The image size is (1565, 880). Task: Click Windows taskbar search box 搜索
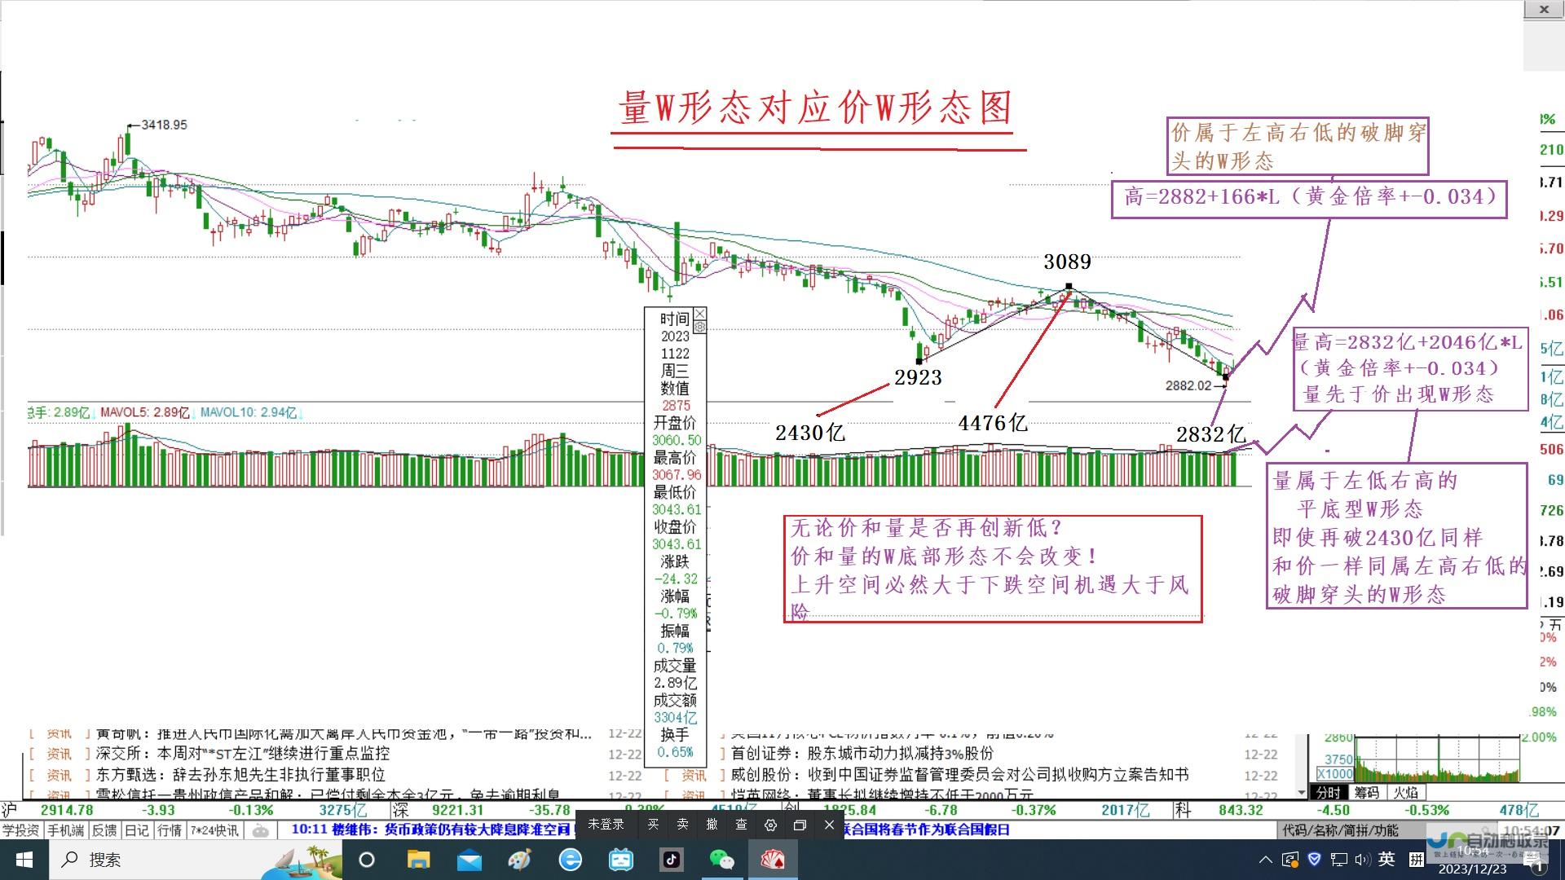(155, 860)
